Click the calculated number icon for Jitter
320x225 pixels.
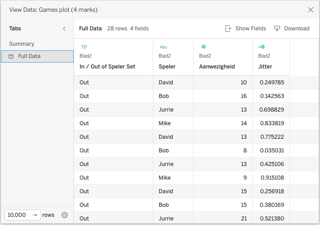262,47
